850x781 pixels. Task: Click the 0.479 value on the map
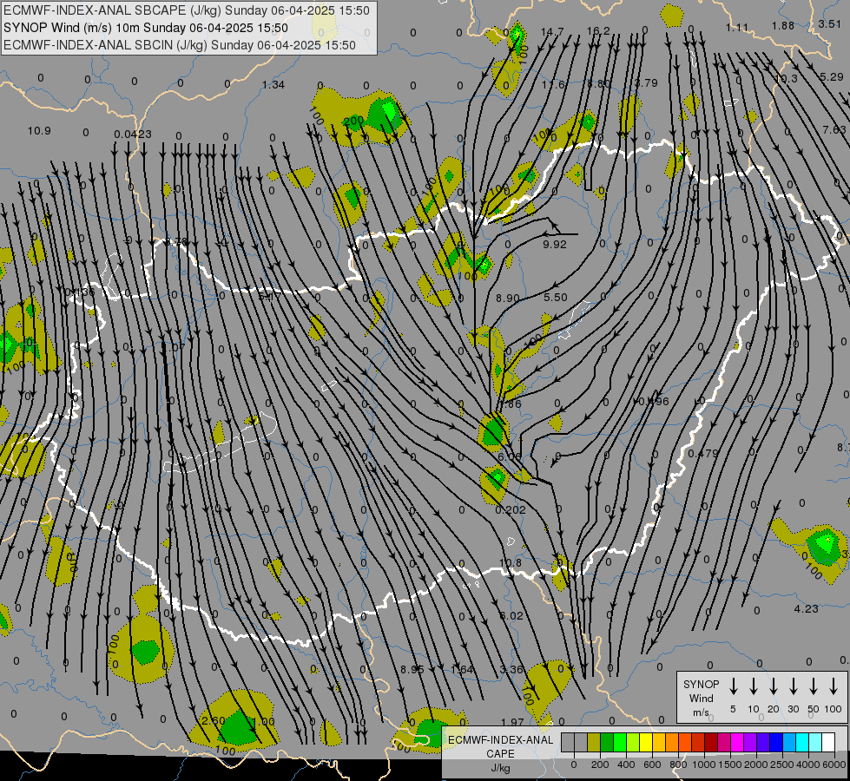click(703, 453)
